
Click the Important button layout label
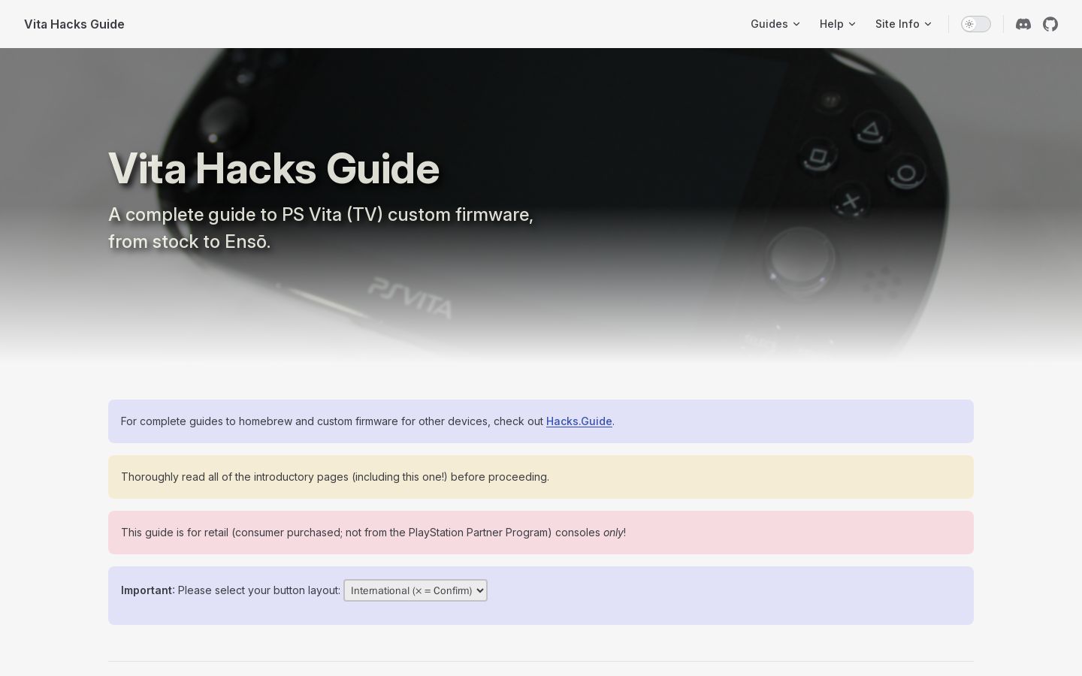(x=148, y=590)
